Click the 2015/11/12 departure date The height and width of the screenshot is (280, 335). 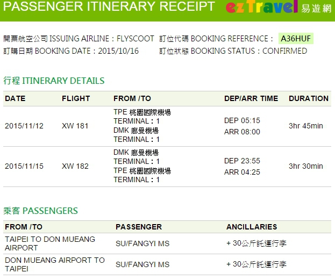point(24,126)
